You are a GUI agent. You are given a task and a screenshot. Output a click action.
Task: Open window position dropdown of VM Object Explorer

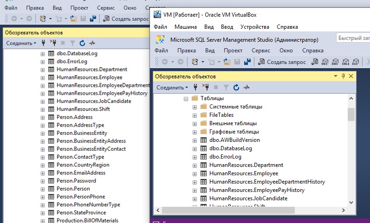click(x=335, y=76)
